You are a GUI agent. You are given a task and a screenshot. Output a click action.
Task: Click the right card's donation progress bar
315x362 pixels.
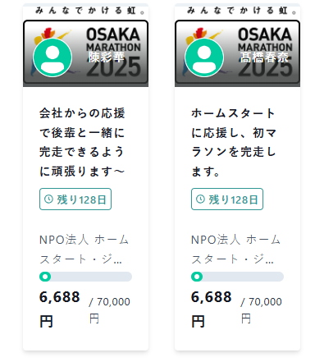(x=237, y=277)
